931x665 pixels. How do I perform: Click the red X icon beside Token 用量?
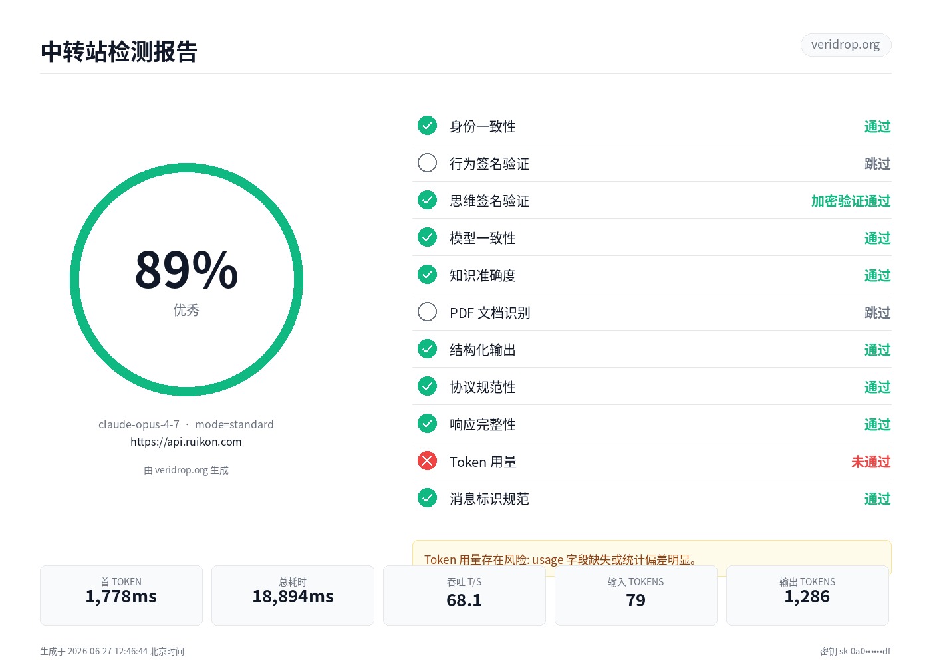point(427,461)
